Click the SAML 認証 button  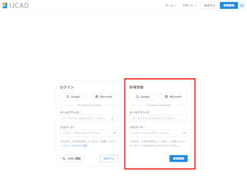(x=72, y=159)
